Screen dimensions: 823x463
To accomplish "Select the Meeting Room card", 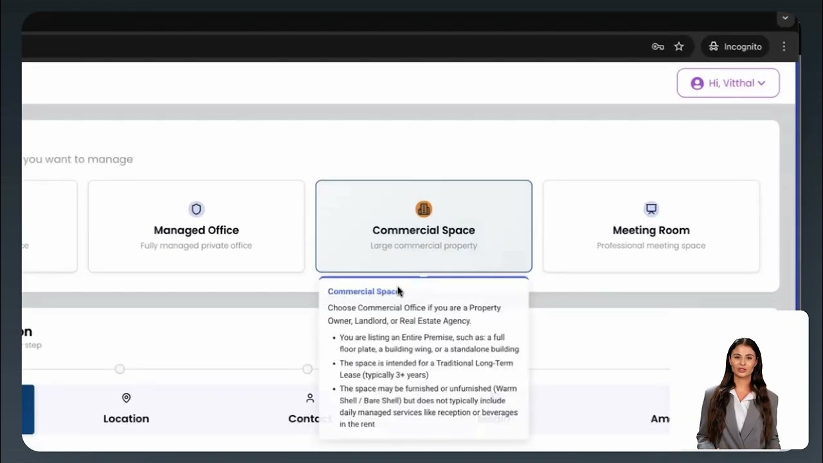I will coord(651,226).
